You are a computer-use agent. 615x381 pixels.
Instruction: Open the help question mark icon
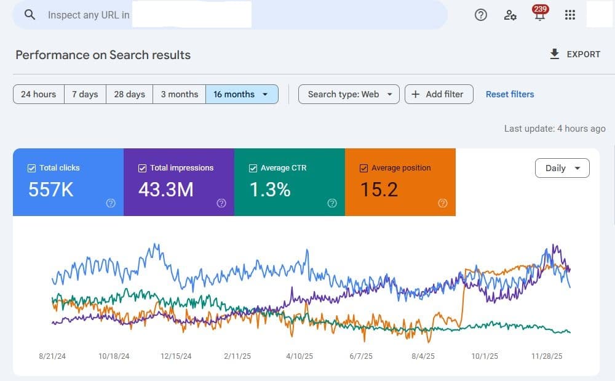pos(481,15)
